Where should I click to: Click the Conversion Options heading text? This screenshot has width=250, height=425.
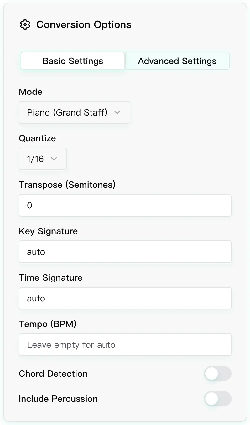84,24
